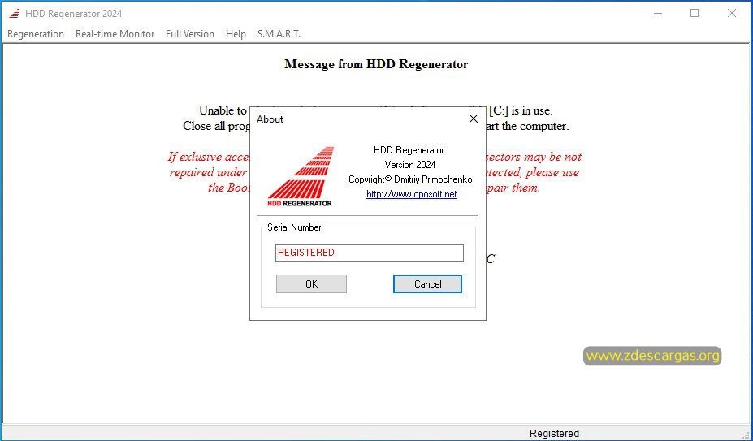Click Cancel in the About dialog

(x=427, y=284)
